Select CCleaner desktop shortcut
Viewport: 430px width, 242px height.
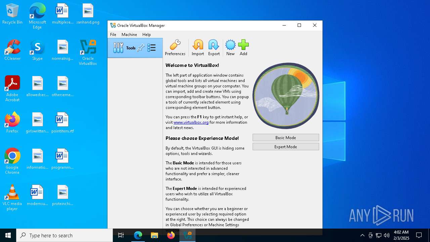point(12,50)
